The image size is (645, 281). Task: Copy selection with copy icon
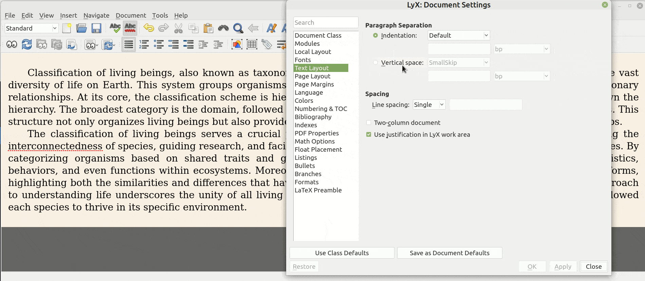point(193,28)
